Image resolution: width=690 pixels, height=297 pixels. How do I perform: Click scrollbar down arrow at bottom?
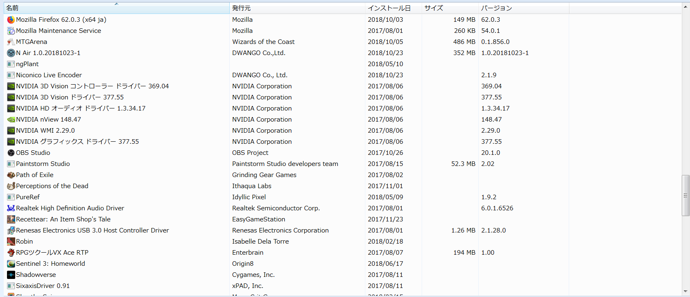click(685, 292)
